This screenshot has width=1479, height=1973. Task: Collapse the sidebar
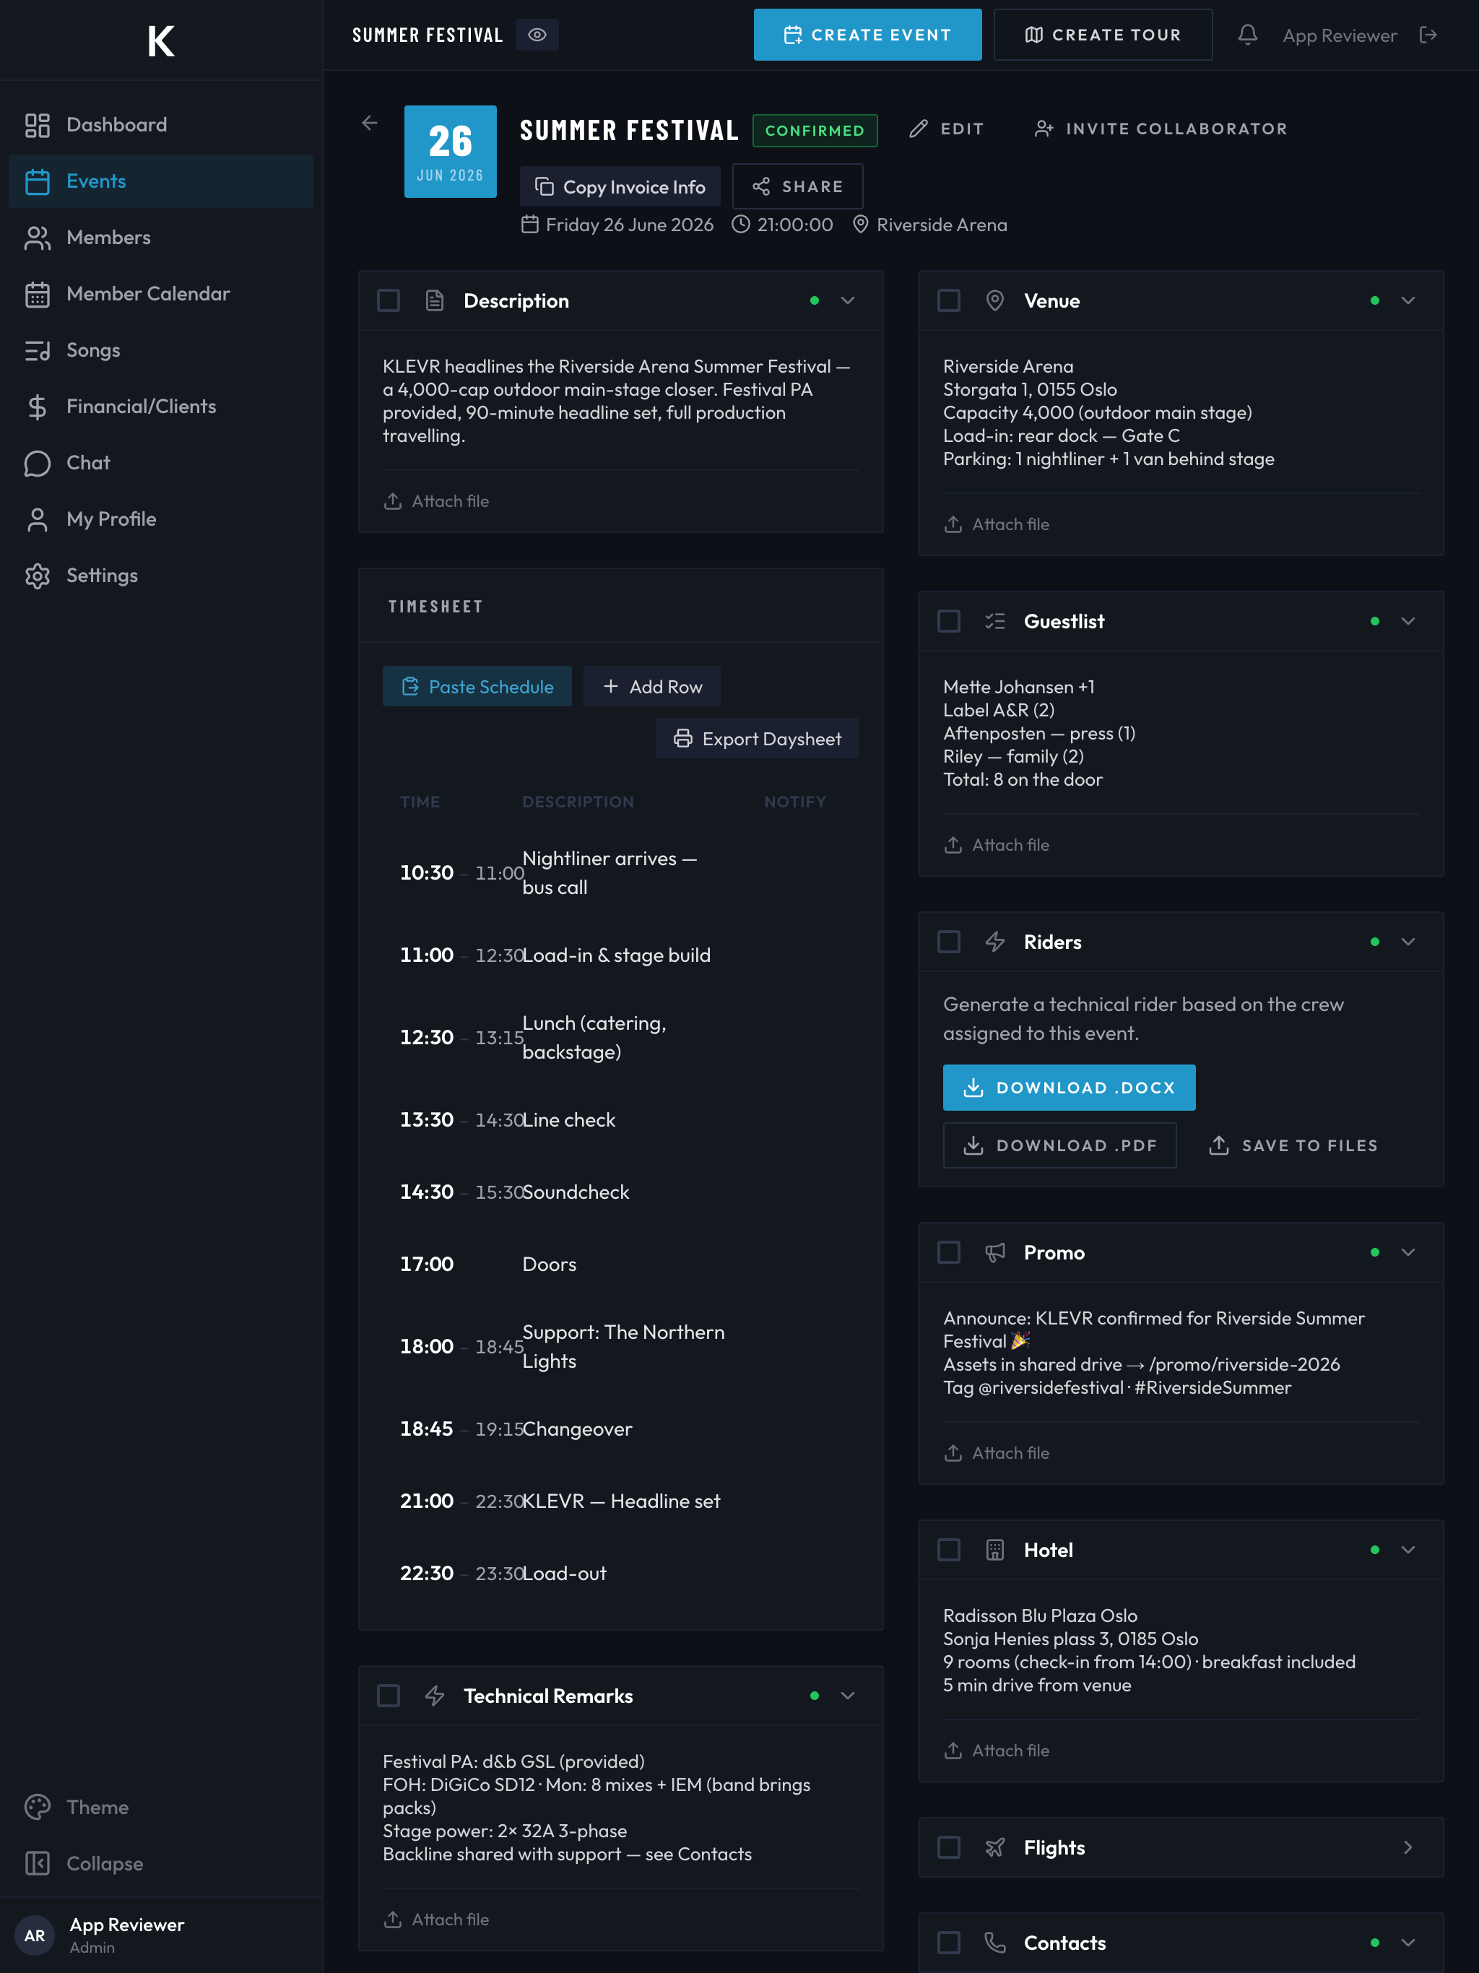click(x=162, y=1863)
